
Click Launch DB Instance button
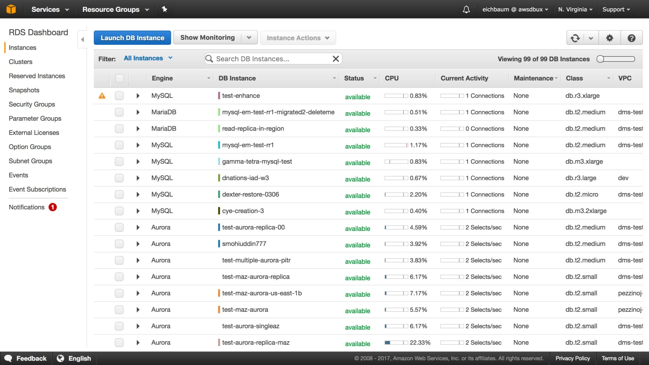(x=132, y=38)
